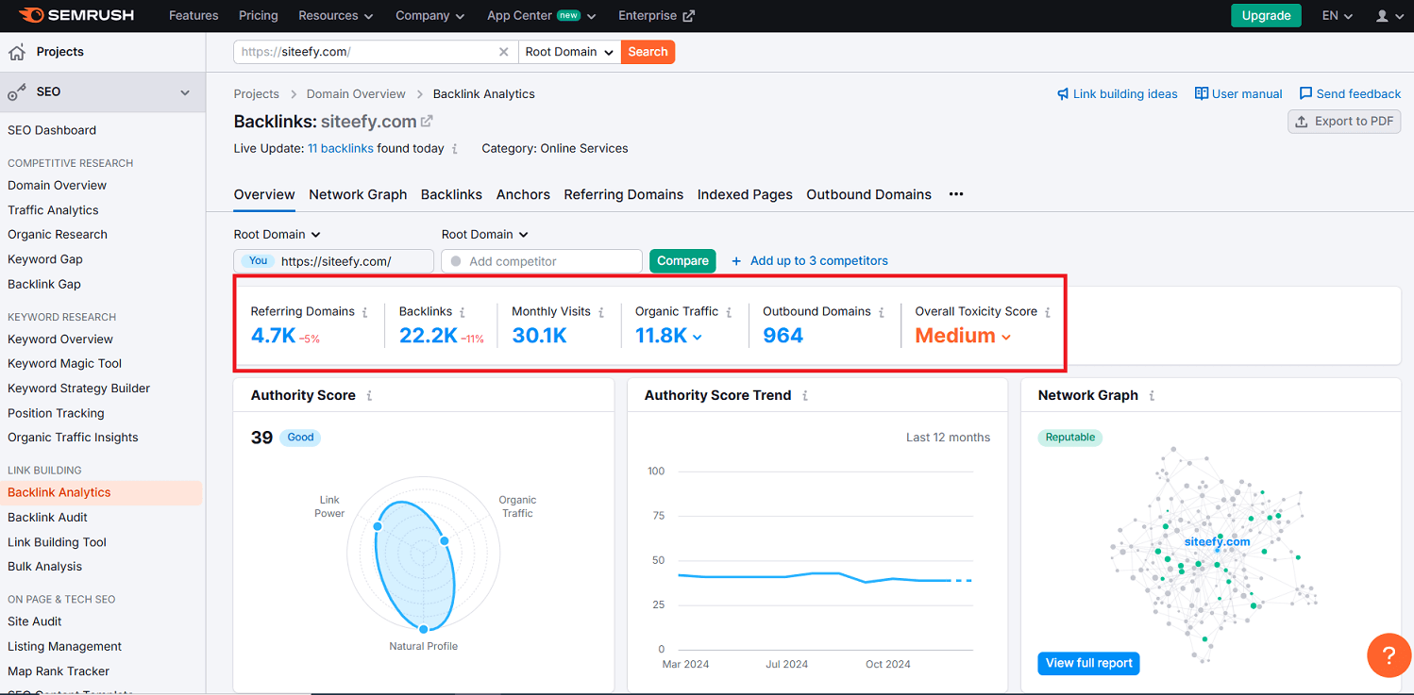Open the Root Domain dropdown next to Search
The height and width of the screenshot is (695, 1414).
(568, 52)
